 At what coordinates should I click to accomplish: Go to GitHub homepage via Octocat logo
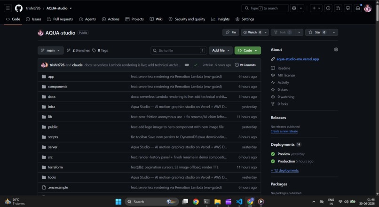point(19,8)
